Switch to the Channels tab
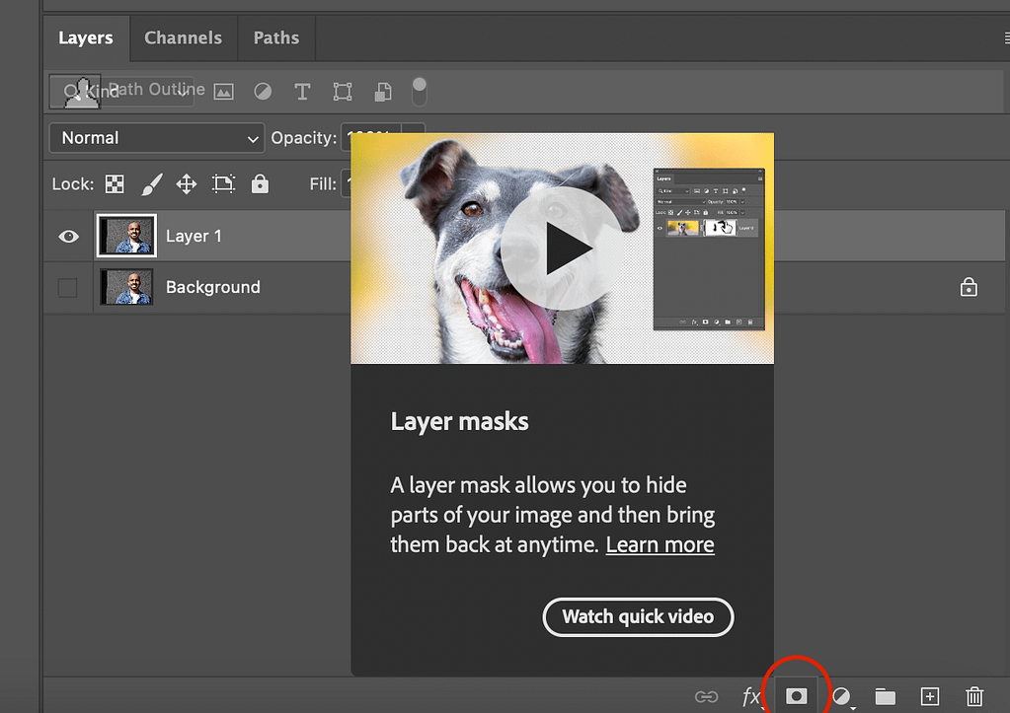The image size is (1010, 713). [183, 38]
